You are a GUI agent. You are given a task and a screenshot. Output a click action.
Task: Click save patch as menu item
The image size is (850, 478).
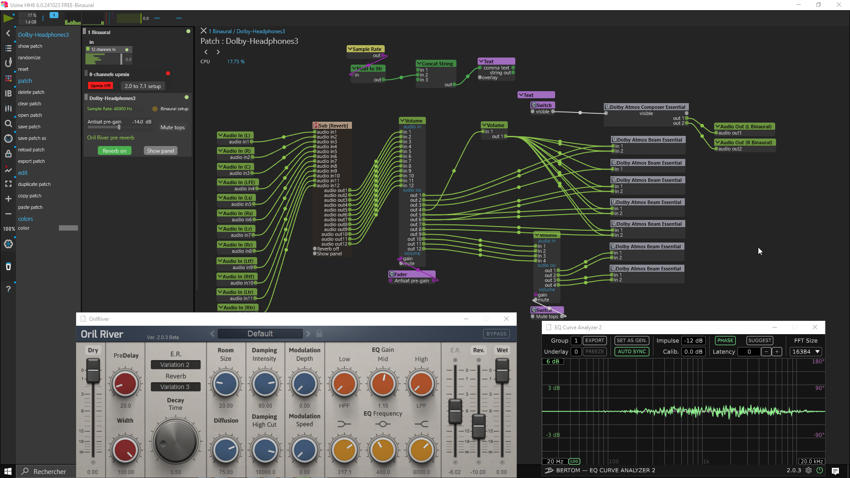point(32,138)
